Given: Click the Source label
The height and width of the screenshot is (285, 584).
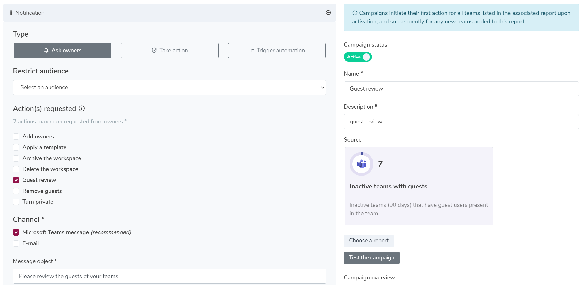Looking at the screenshot, I should coord(353,140).
